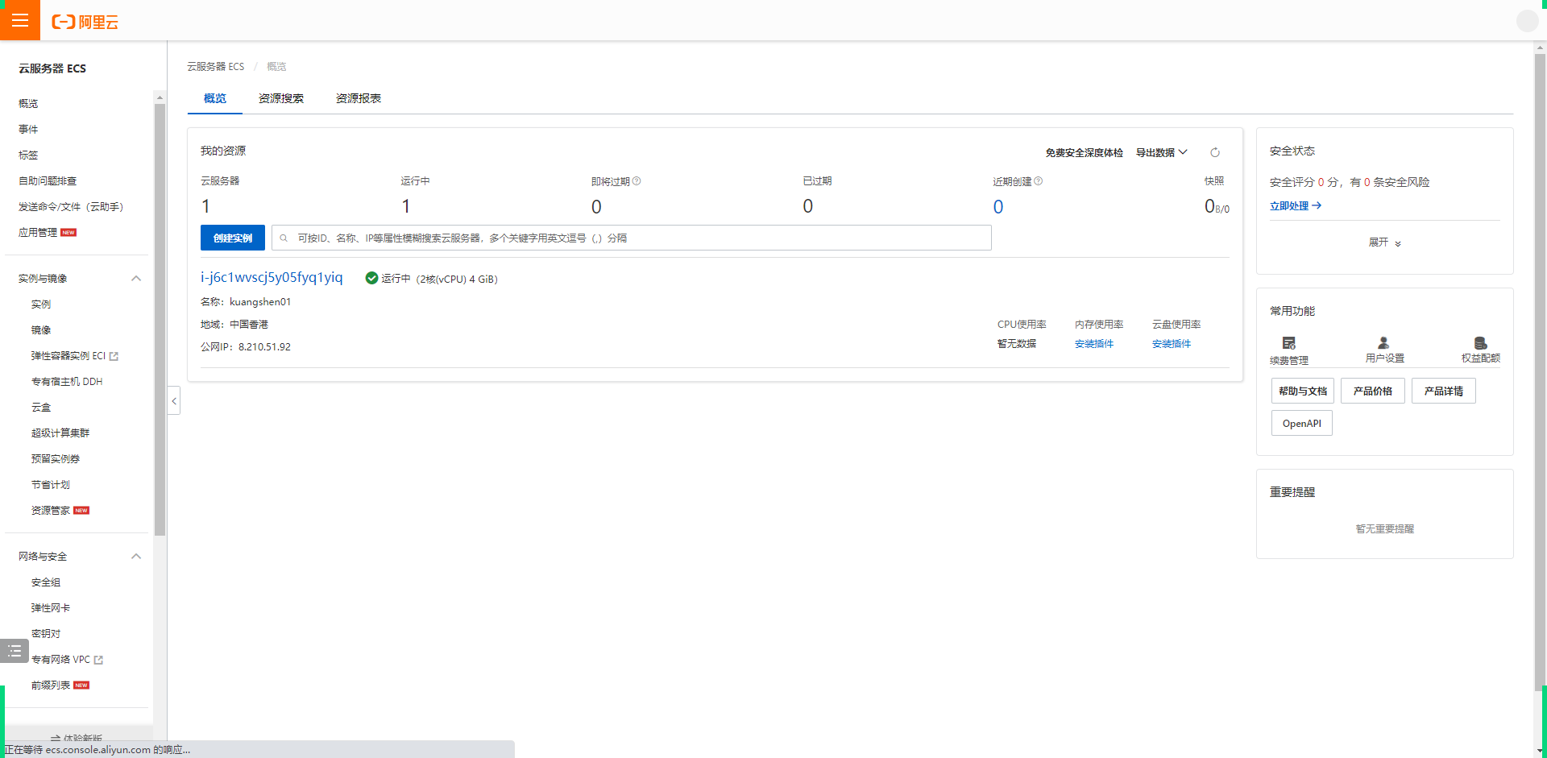Open 预留实例券
The image size is (1547, 758).
tap(56, 458)
